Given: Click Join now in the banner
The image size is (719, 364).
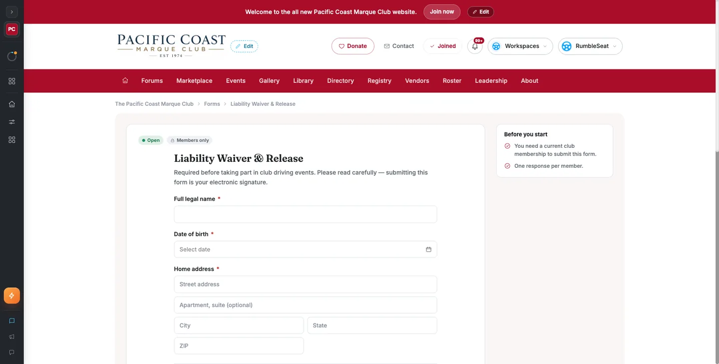Looking at the screenshot, I should click(442, 12).
